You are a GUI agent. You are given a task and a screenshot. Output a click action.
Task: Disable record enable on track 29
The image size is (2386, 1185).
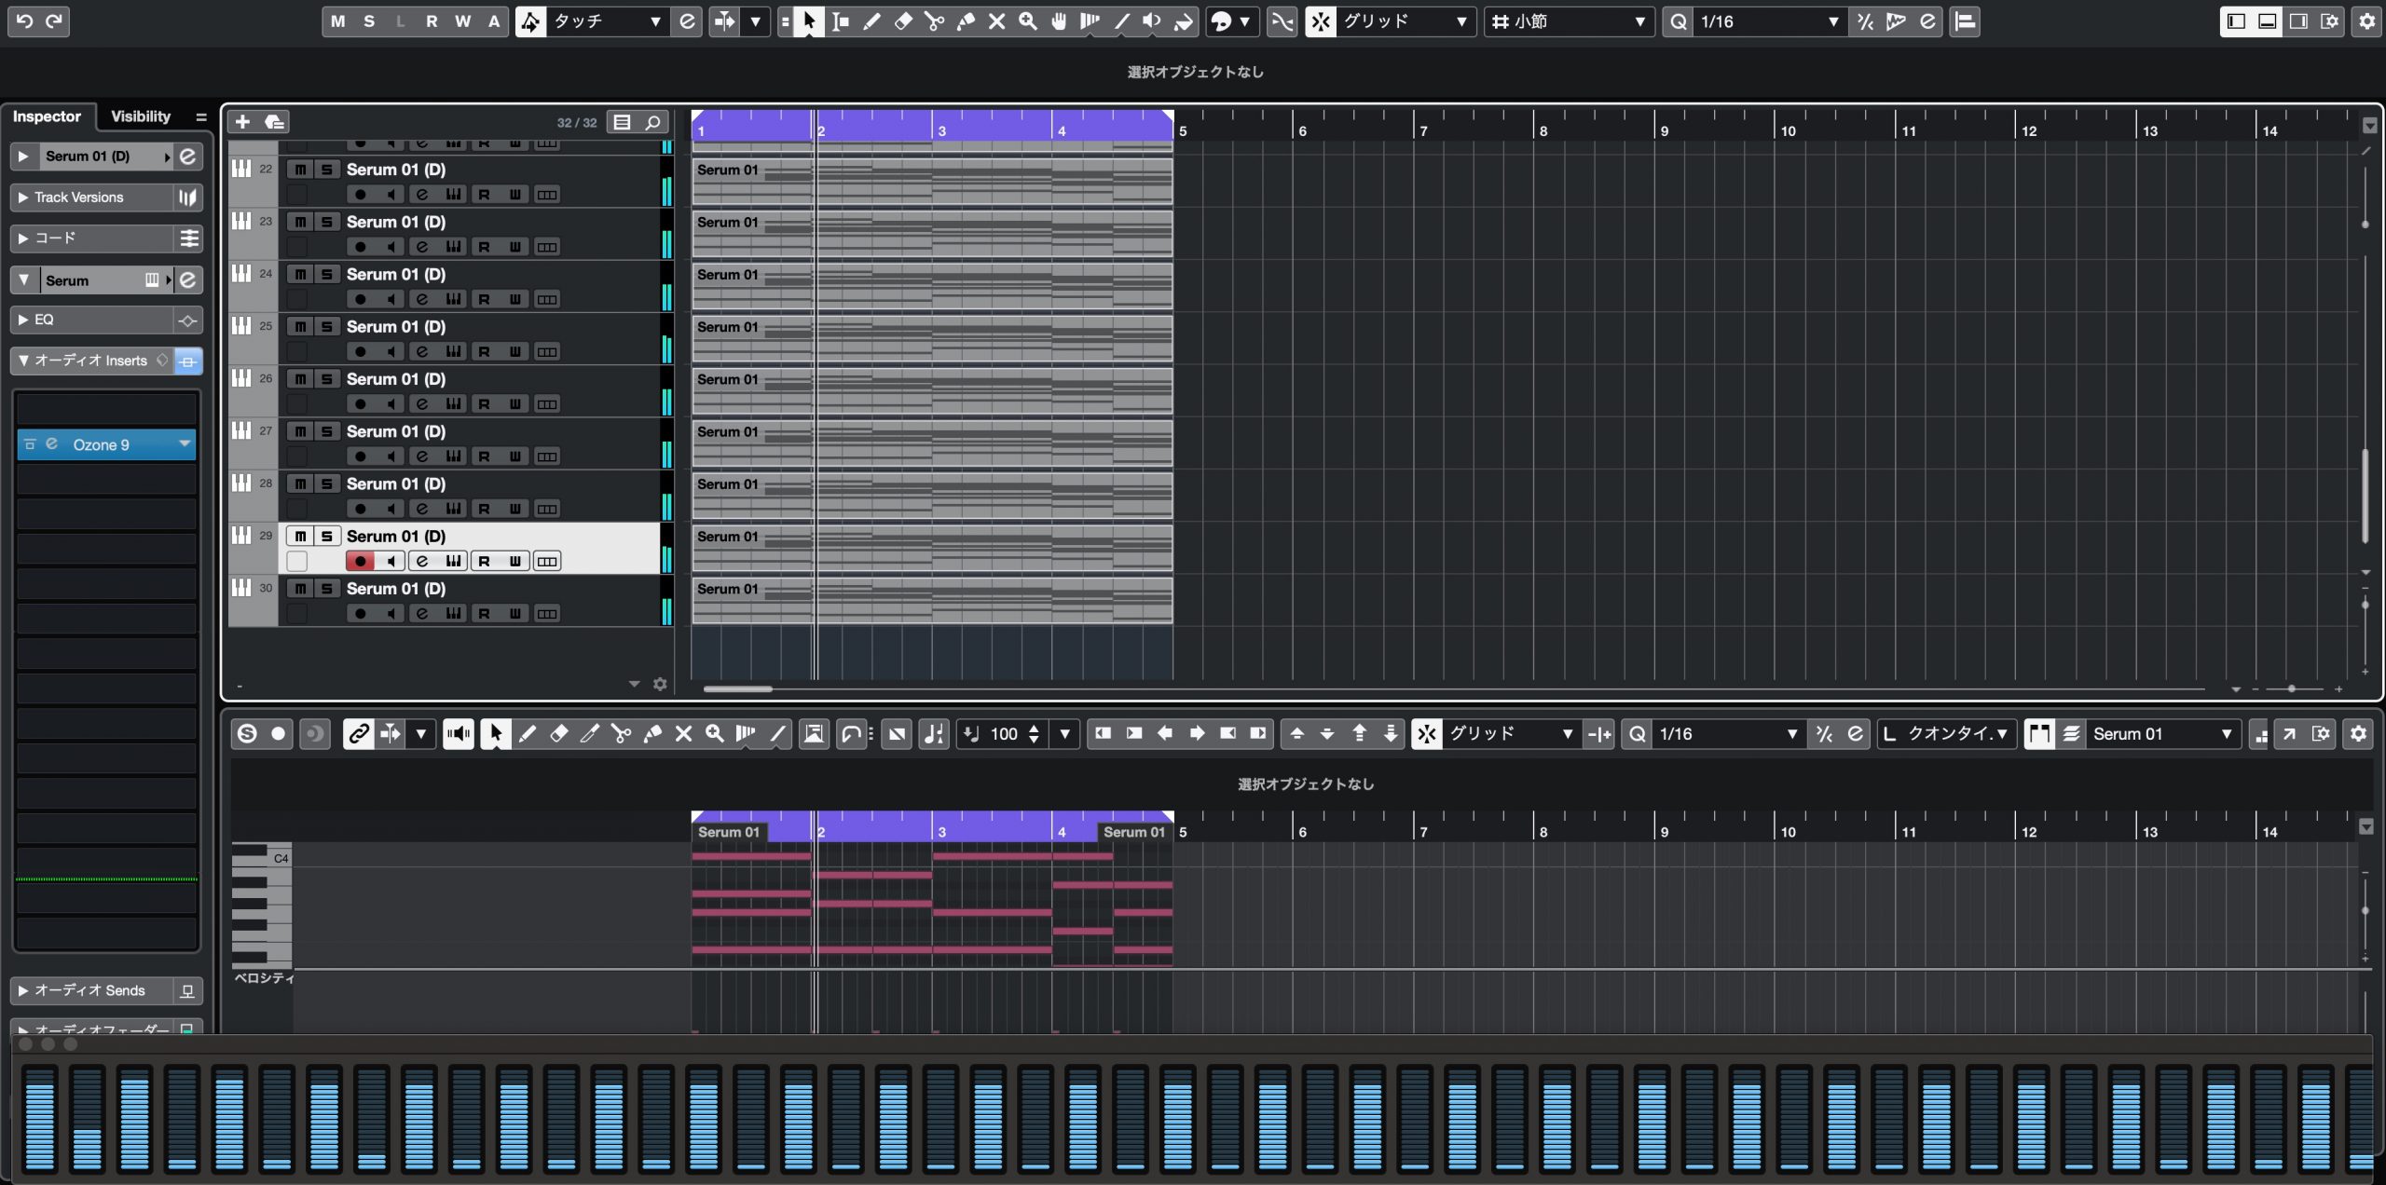(x=360, y=561)
